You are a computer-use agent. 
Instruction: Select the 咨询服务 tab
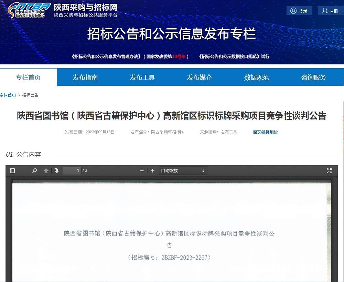[x=313, y=77]
